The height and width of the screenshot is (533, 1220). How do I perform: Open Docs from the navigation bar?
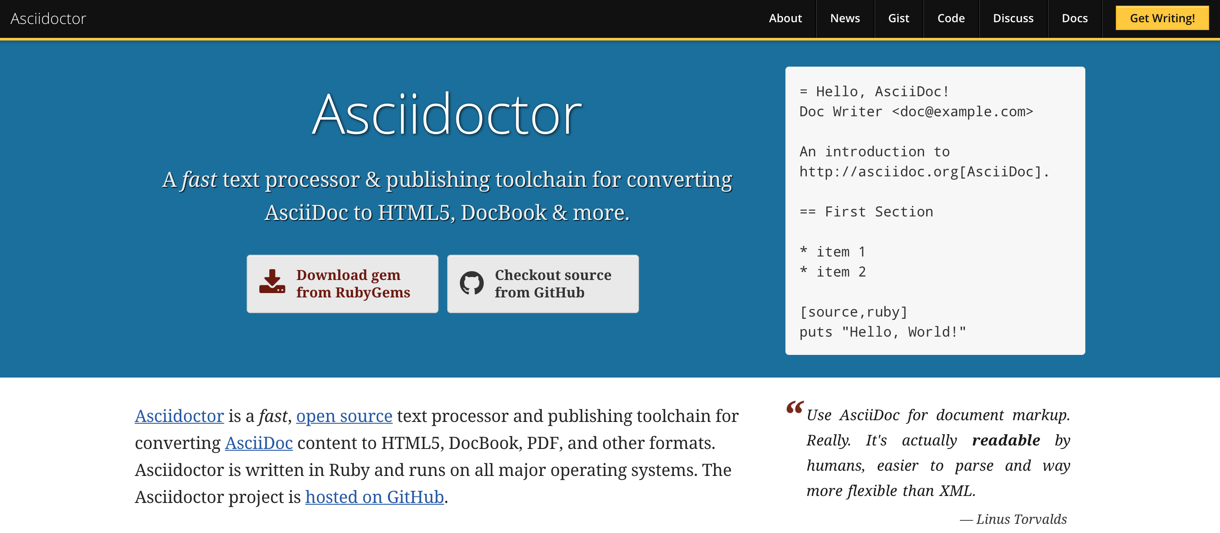pos(1074,18)
